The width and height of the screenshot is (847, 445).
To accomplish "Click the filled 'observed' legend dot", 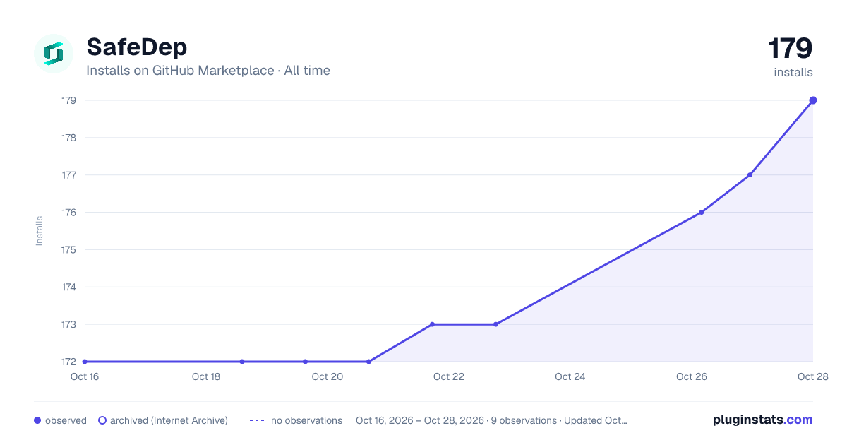I will [x=37, y=420].
